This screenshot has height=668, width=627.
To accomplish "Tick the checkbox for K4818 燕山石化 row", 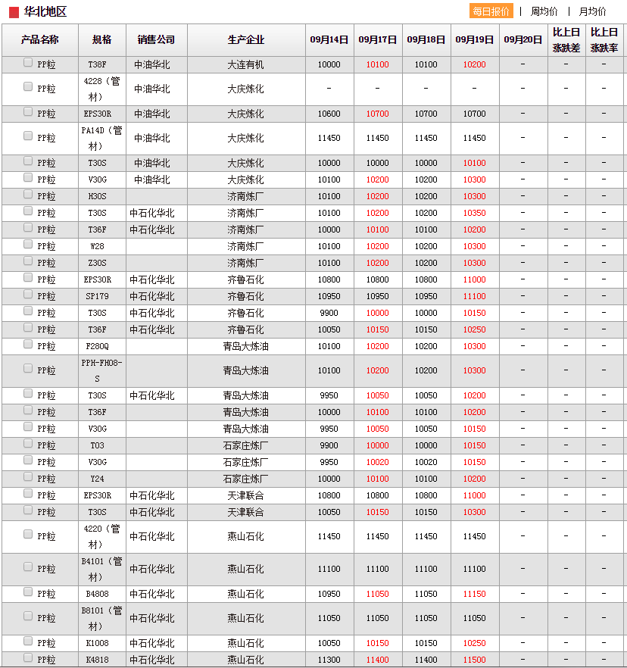I will pyautogui.click(x=28, y=657).
